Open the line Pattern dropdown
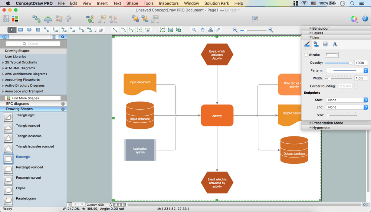The image size is (371, 212). 347,70
